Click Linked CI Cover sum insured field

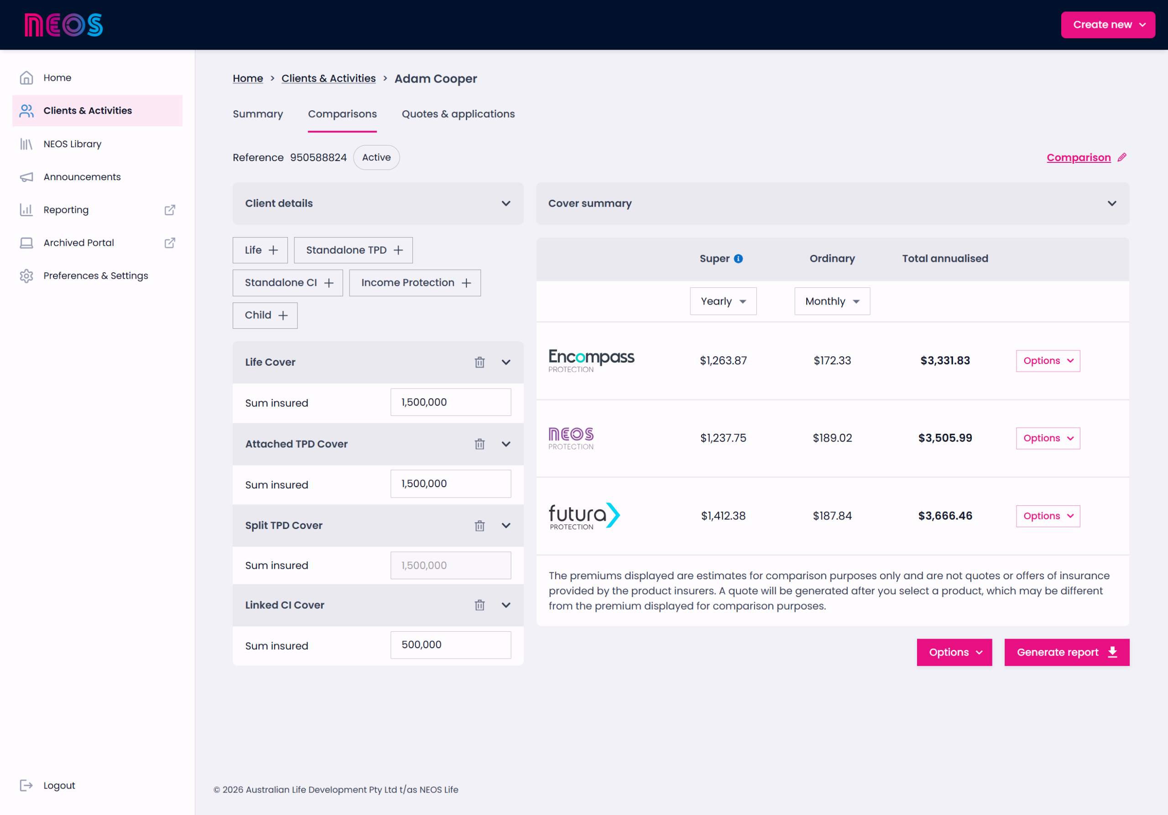pyautogui.click(x=451, y=645)
